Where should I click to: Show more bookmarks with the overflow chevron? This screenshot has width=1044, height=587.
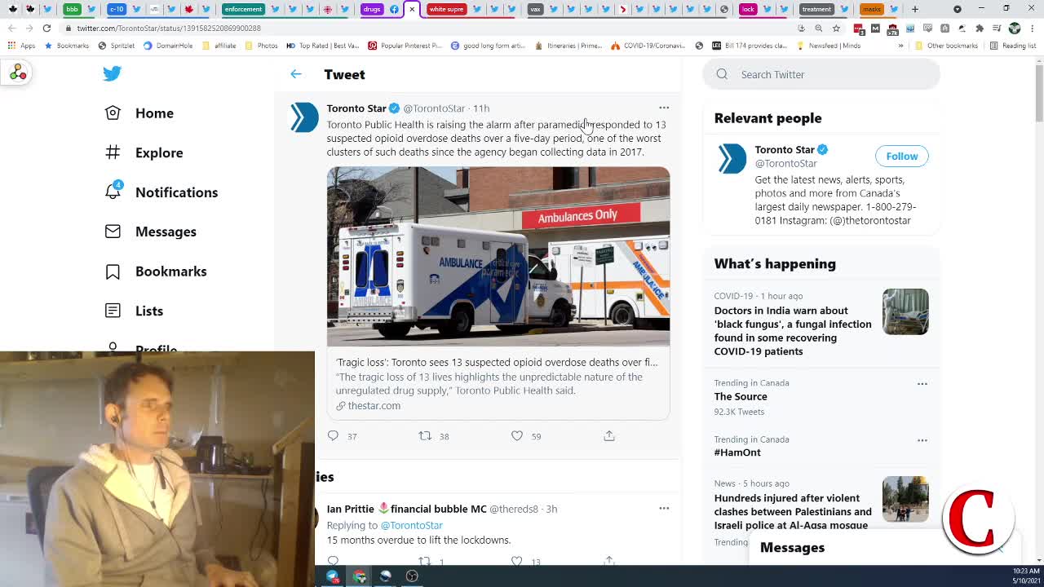pos(900,46)
